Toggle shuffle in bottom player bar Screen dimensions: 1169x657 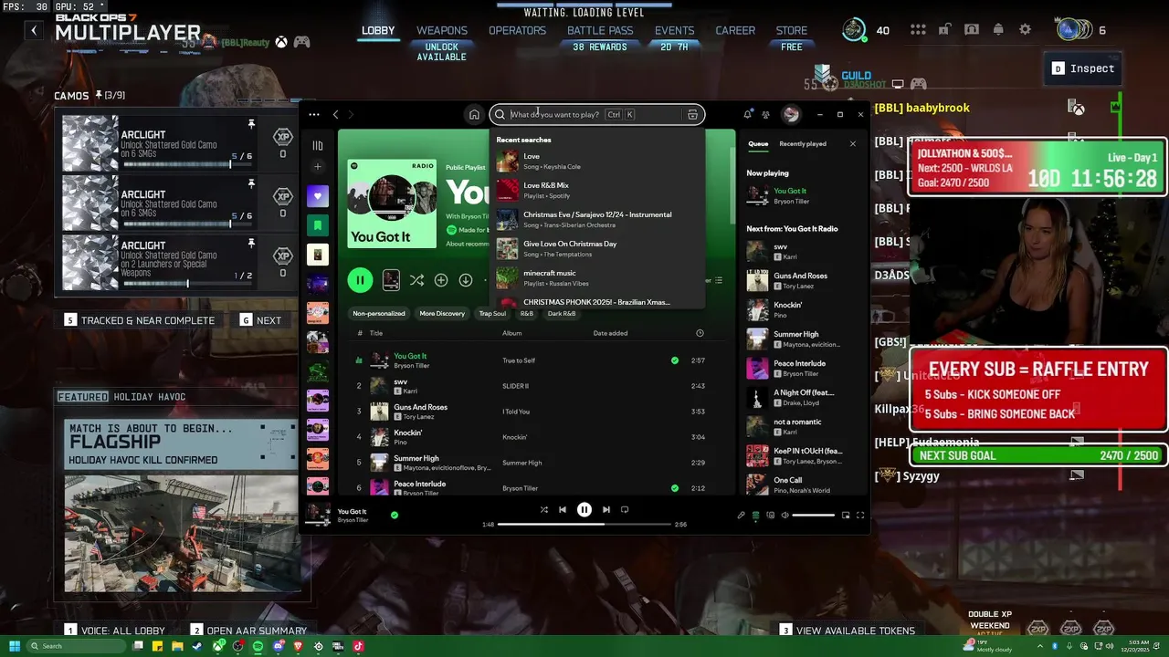(x=544, y=510)
